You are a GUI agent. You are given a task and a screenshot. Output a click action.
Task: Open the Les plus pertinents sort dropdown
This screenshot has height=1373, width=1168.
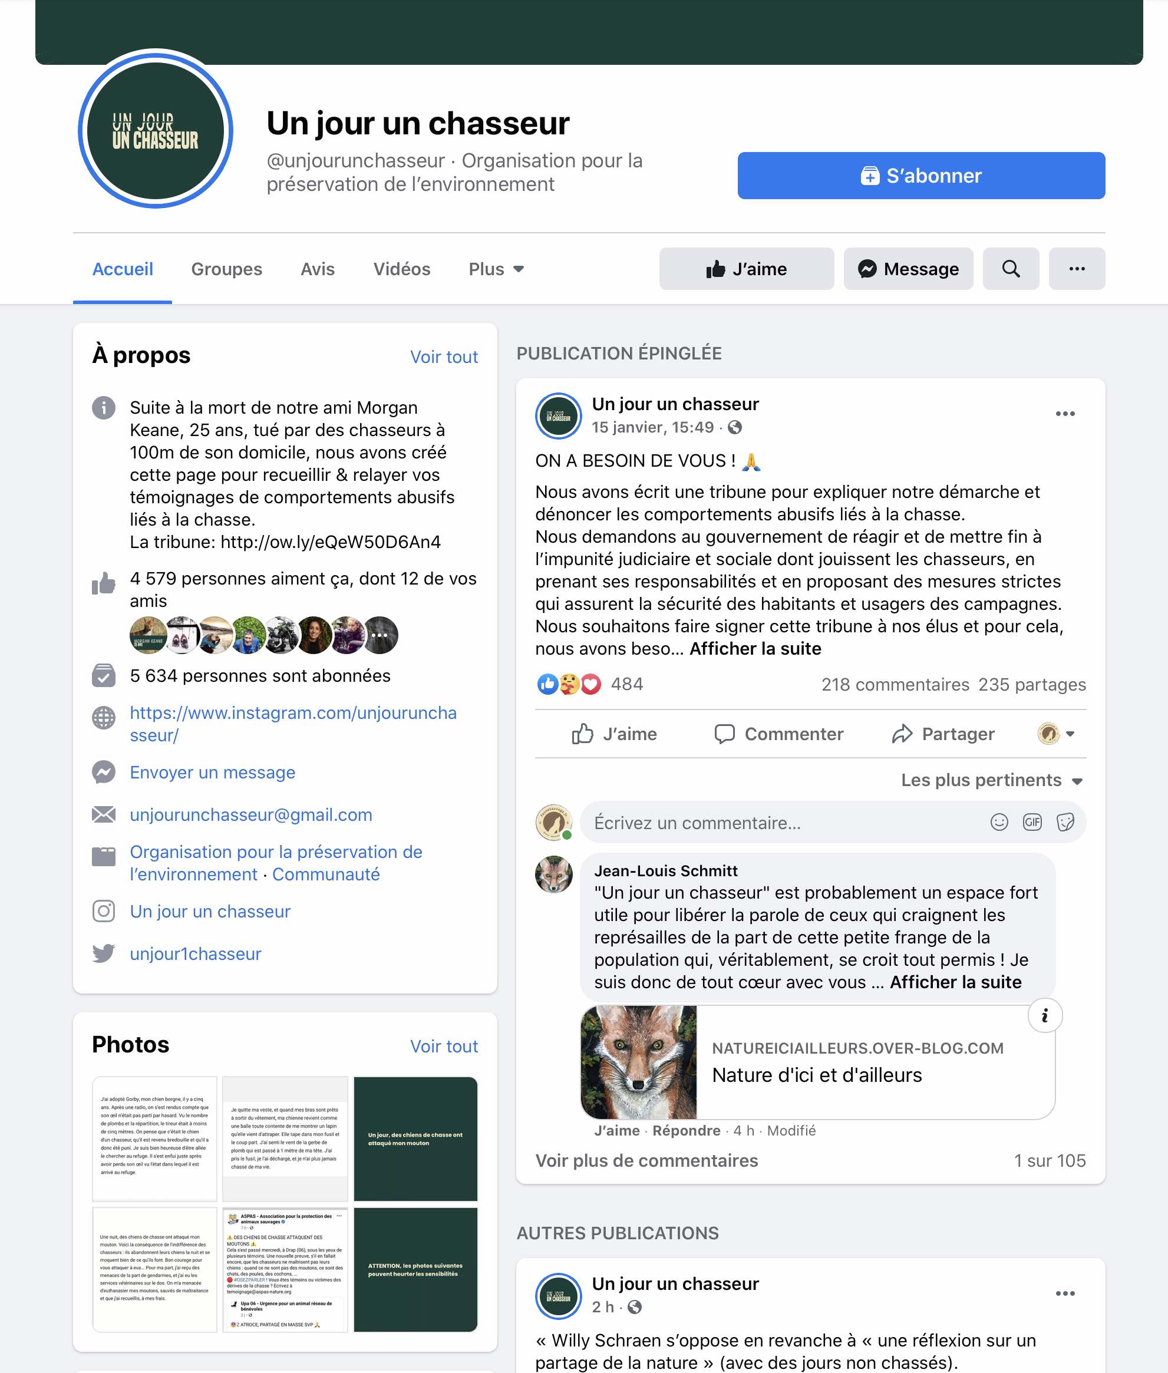click(991, 780)
